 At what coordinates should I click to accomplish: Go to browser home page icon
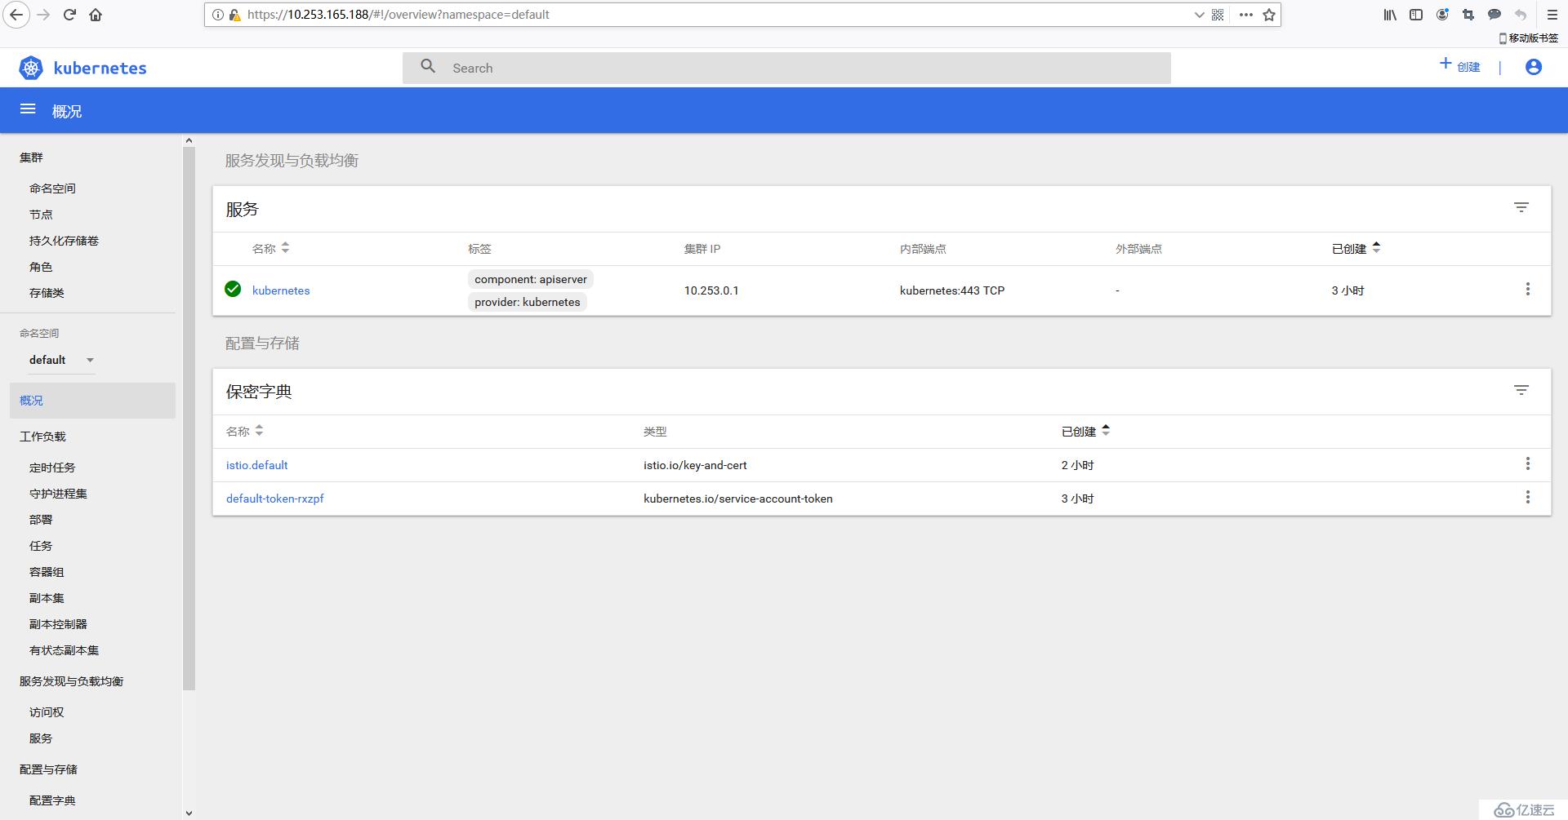click(96, 15)
